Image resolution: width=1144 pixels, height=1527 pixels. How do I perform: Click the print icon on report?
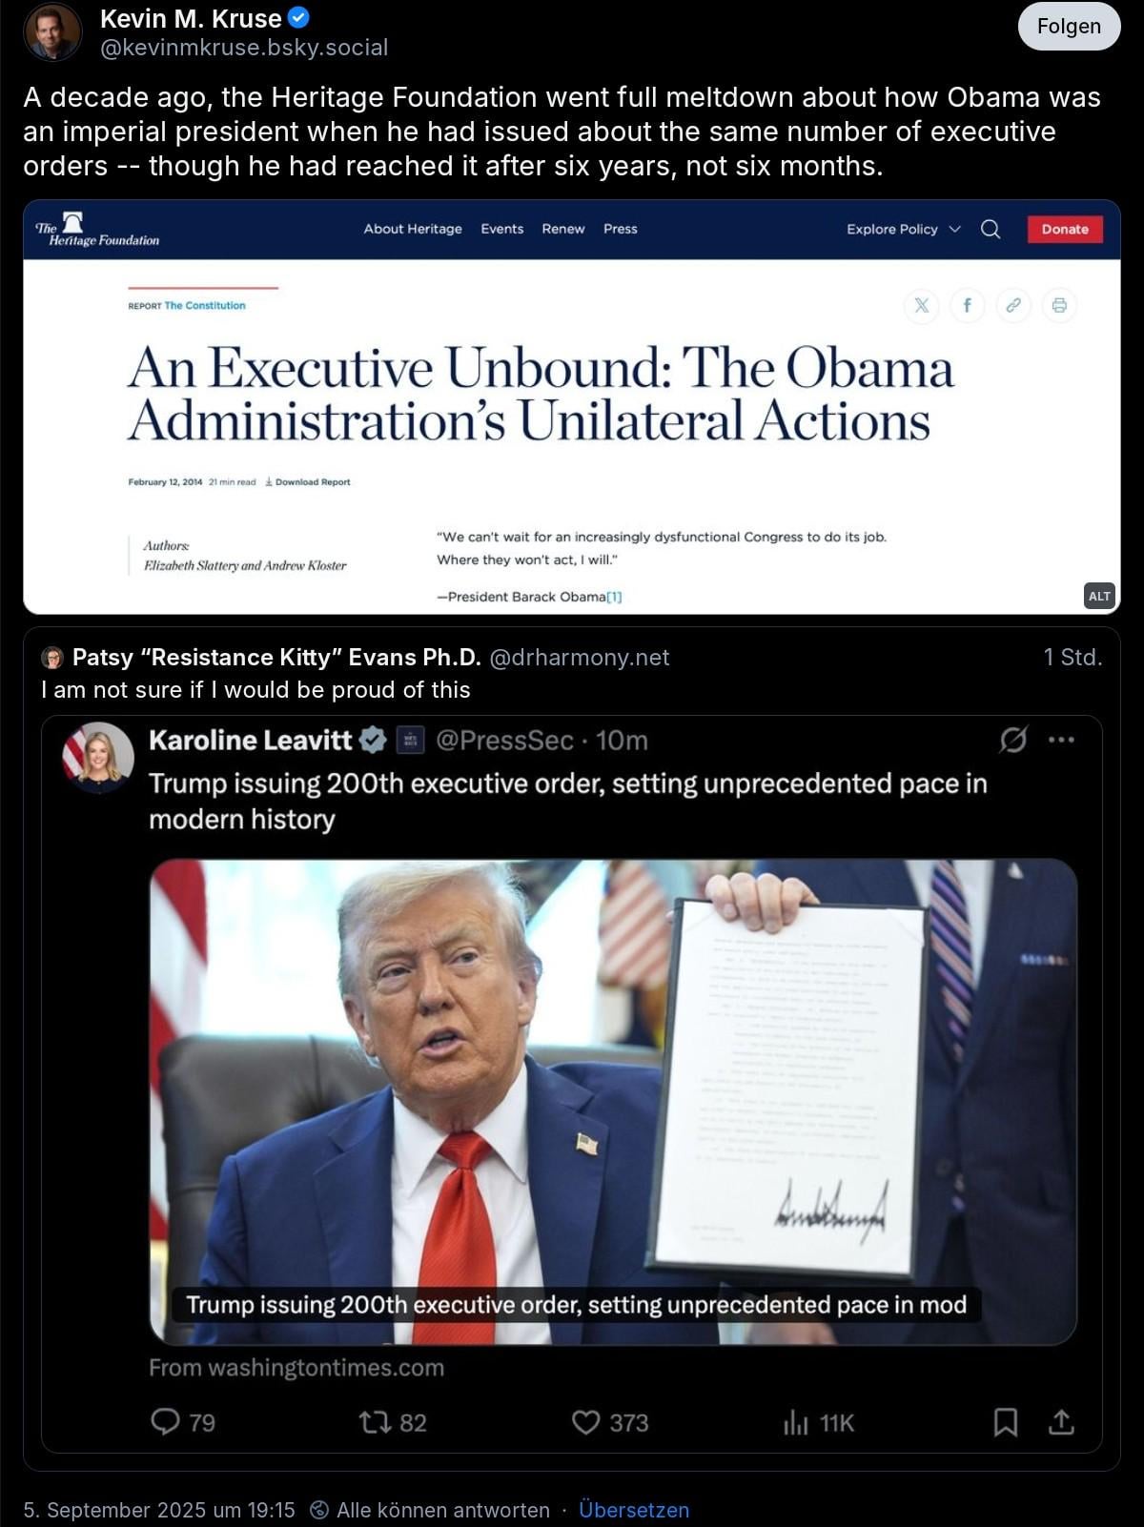[x=1059, y=305]
